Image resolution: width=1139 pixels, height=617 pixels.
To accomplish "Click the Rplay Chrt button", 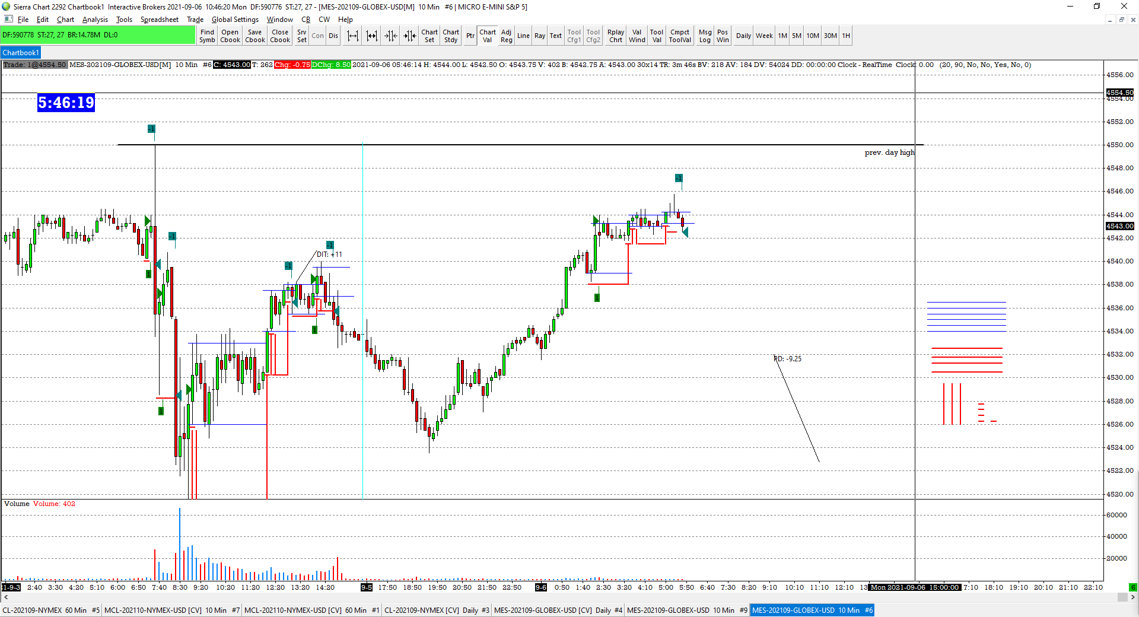I will (x=616, y=36).
